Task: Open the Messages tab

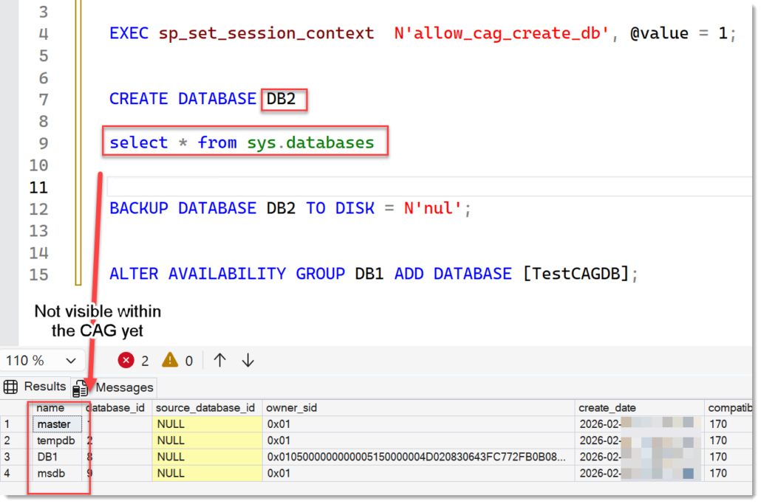Action: pyautogui.click(x=124, y=387)
